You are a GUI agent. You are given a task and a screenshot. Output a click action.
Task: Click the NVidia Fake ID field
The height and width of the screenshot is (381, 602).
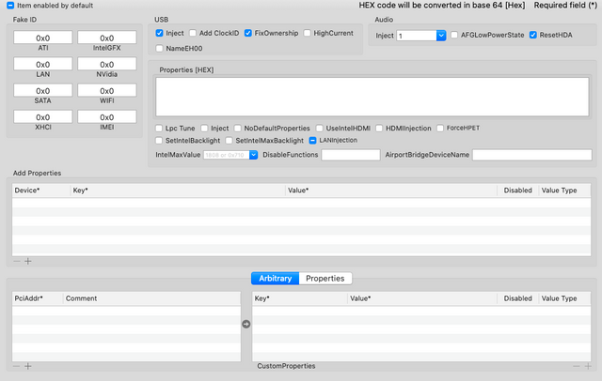pos(107,65)
